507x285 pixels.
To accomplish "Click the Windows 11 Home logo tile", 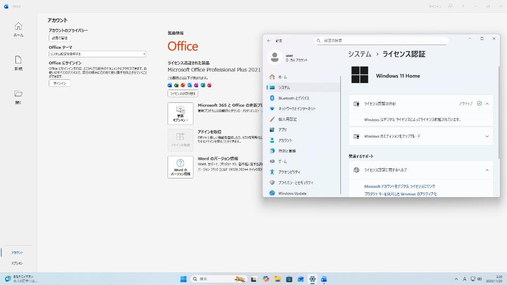I will point(360,75).
